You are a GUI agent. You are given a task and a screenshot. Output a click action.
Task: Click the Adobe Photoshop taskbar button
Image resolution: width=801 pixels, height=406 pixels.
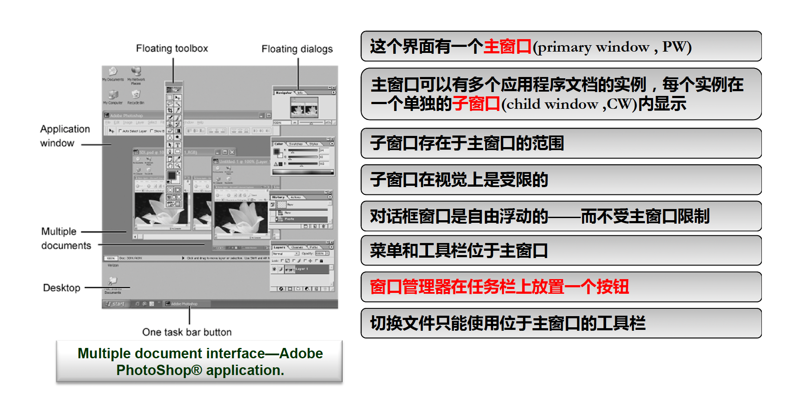click(x=186, y=304)
